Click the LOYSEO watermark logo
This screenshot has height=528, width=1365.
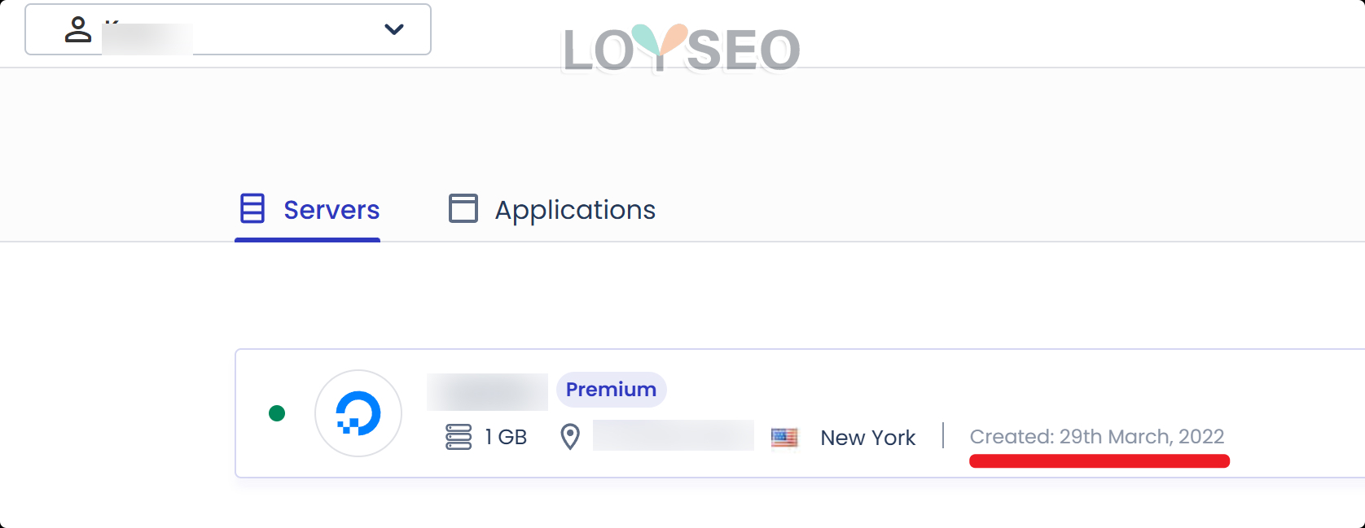(681, 49)
